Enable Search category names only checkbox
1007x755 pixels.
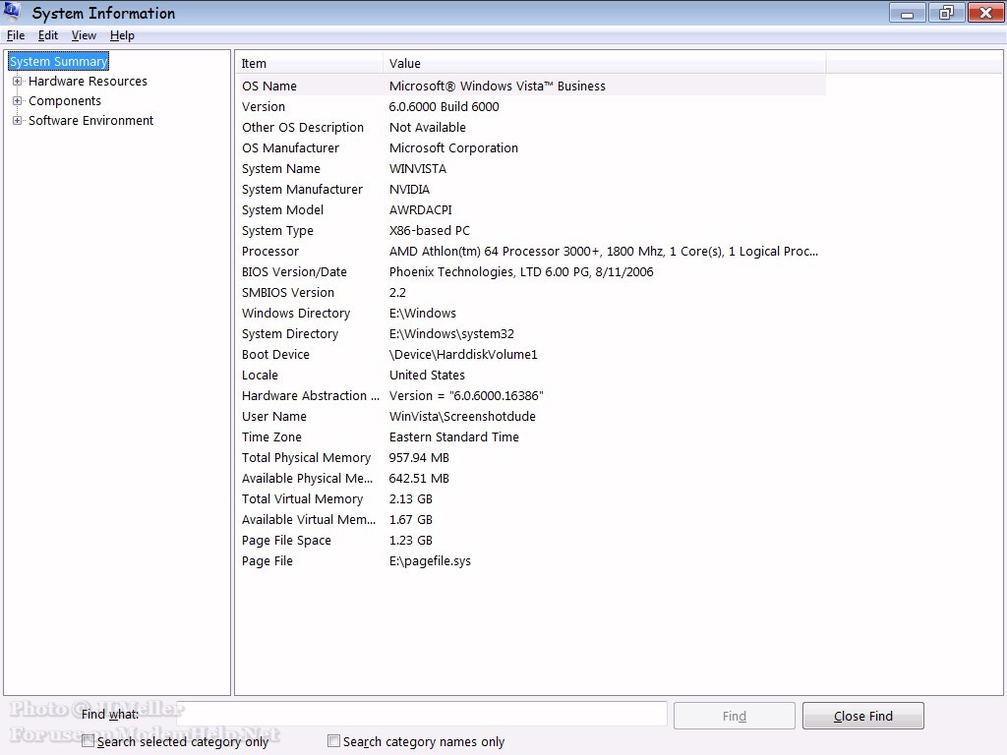[334, 741]
